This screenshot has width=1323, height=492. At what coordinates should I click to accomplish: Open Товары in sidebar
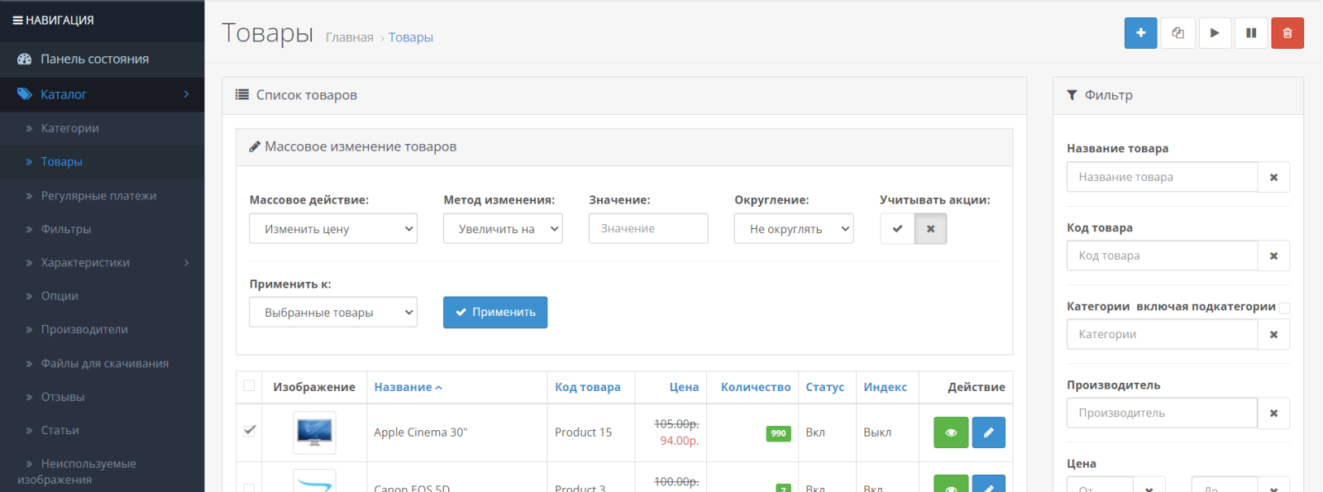point(102,161)
